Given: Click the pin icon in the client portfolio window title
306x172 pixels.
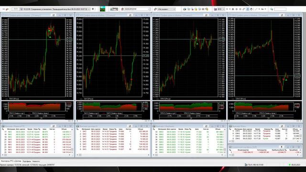Looking at the screenshot, I should click(x=282, y=147).
